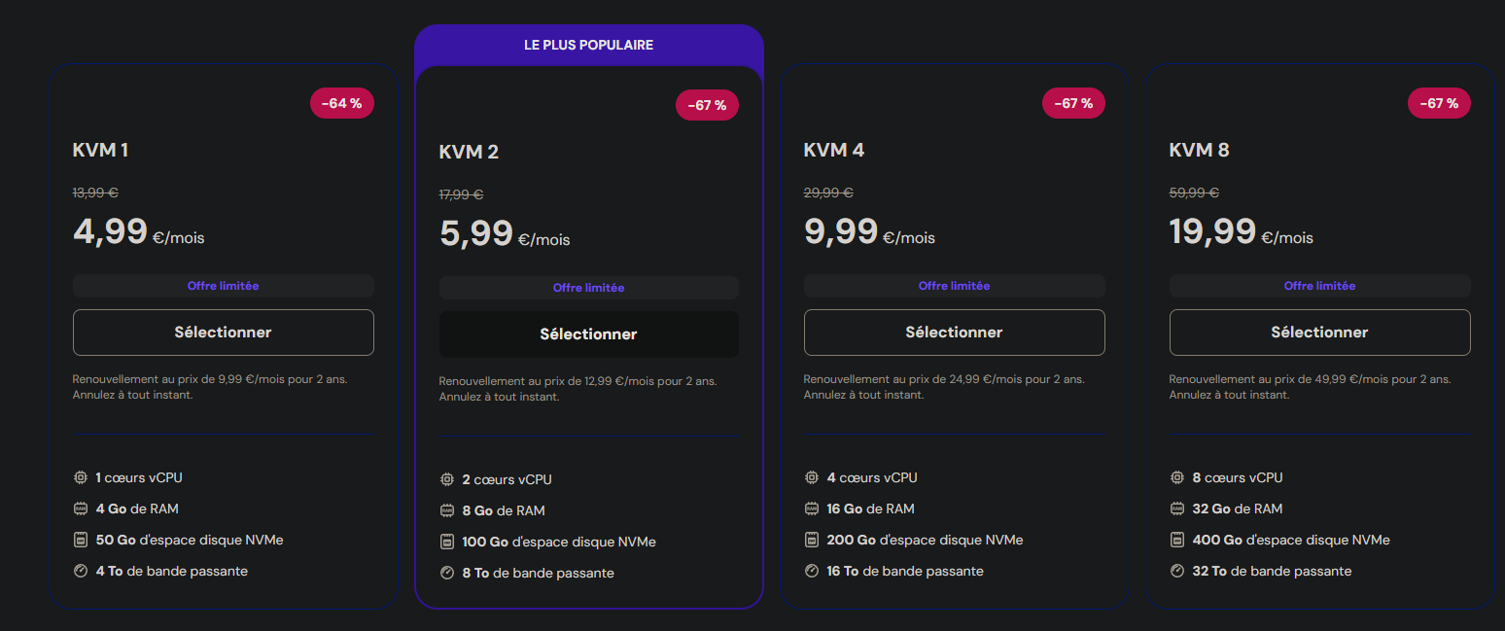
Task: Click the Le Plus Populaire banner
Action: click(588, 46)
